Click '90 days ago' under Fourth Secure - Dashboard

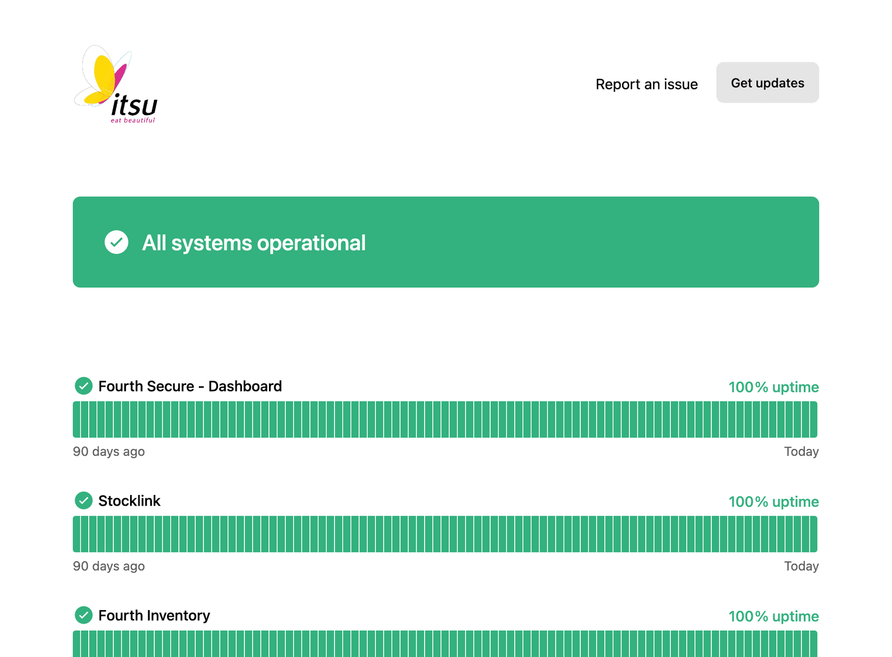coord(109,451)
